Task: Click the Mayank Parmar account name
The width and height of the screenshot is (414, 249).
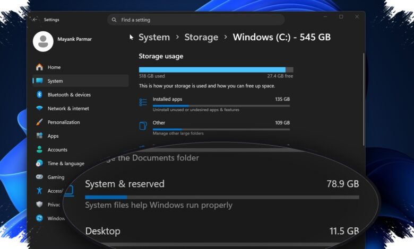Action: click(74, 39)
